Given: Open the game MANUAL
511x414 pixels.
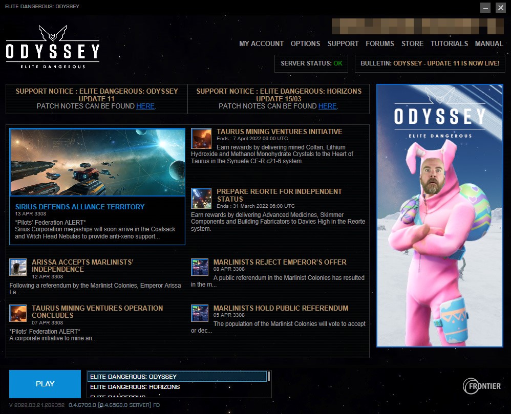Looking at the screenshot, I should pos(489,43).
